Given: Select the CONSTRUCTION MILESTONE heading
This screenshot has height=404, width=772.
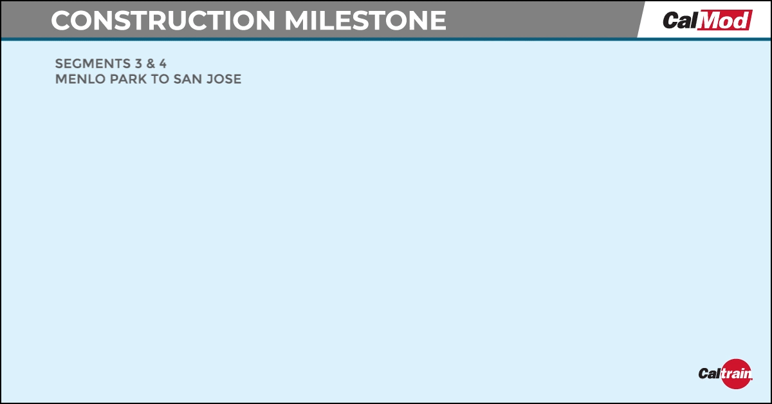Looking at the screenshot, I should [248, 21].
